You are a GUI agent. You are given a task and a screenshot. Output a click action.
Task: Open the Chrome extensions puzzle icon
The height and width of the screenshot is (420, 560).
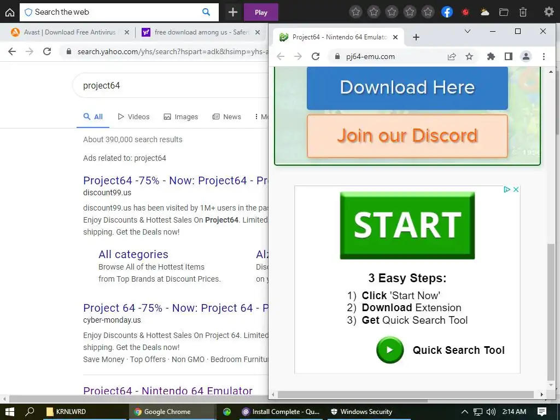[x=491, y=56]
